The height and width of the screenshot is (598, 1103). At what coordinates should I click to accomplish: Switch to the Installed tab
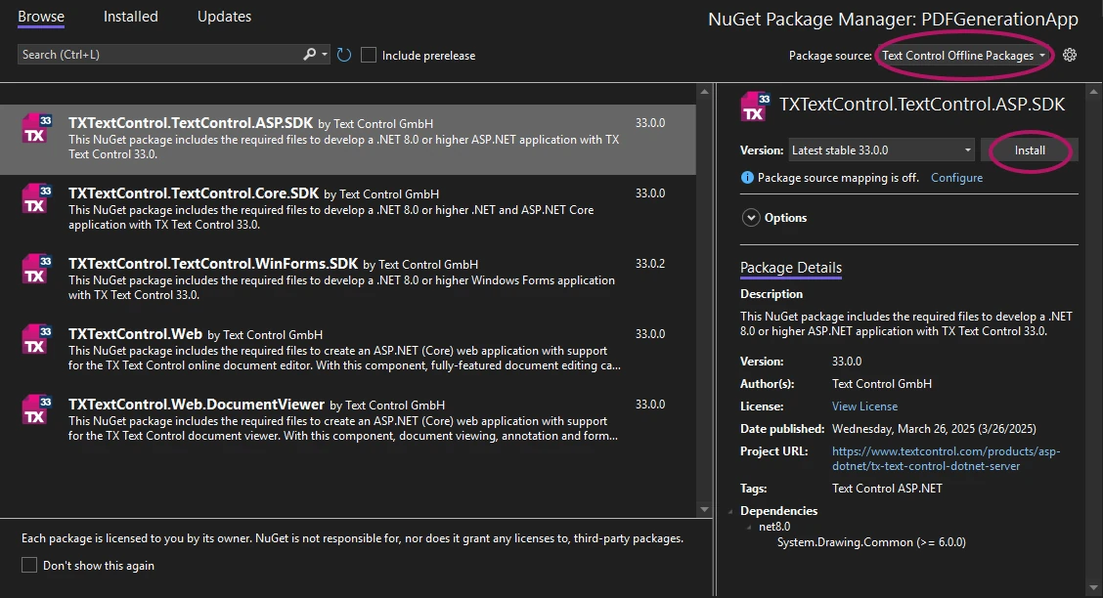130,17
